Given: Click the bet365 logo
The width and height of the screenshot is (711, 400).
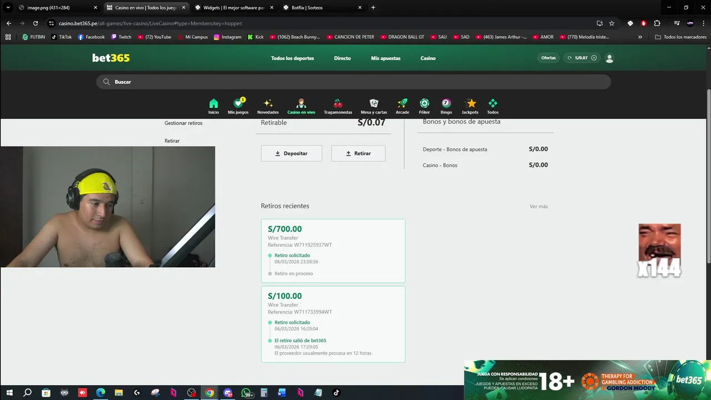Looking at the screenshot, I should (111, 58).
